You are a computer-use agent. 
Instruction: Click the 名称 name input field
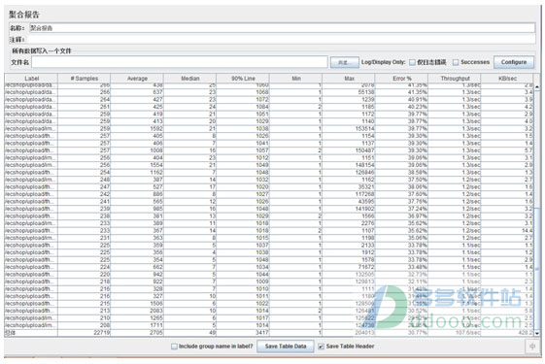pyautogui.click(x=282, y=28)
